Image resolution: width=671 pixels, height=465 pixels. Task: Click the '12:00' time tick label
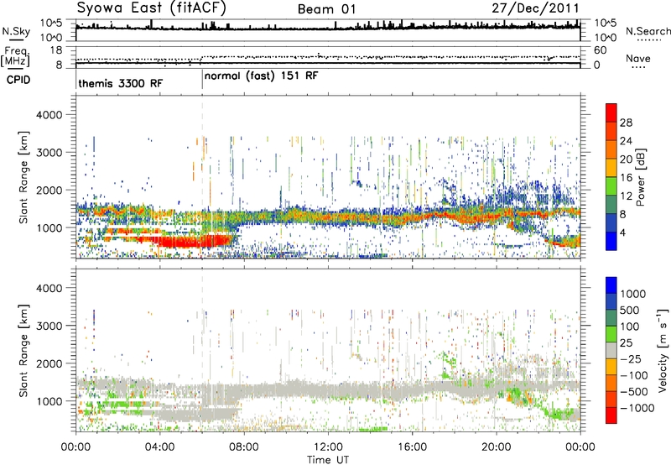328,447
